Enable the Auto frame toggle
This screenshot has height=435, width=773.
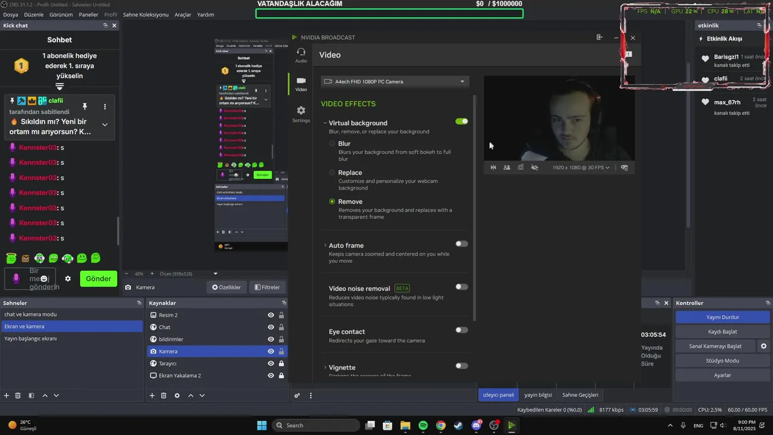click(461, 244)
